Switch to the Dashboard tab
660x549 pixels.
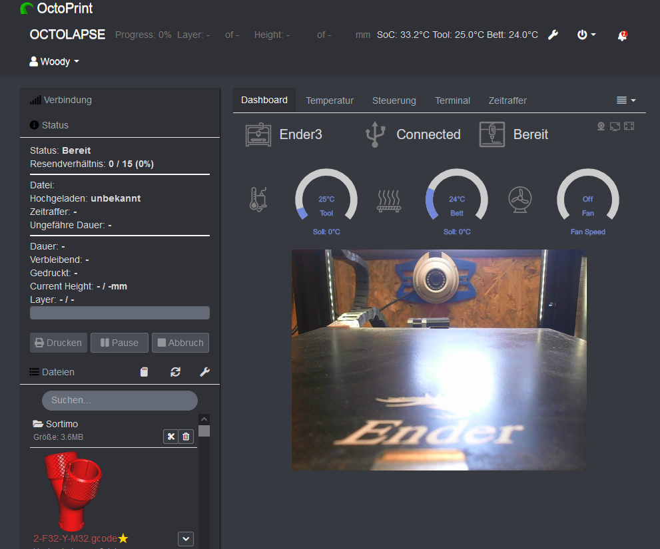pos(264,100)
